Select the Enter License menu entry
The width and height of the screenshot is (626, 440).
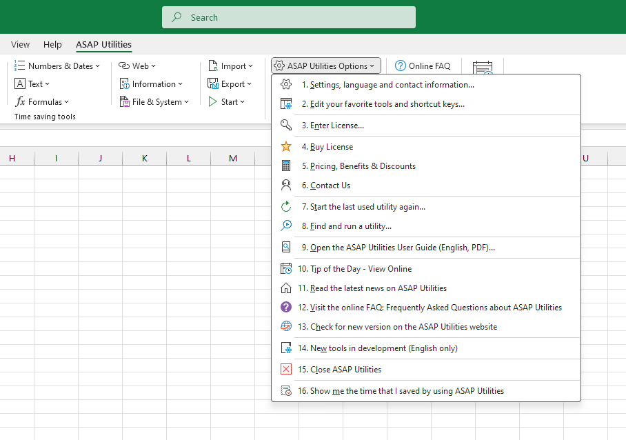[x=426, y=126]
